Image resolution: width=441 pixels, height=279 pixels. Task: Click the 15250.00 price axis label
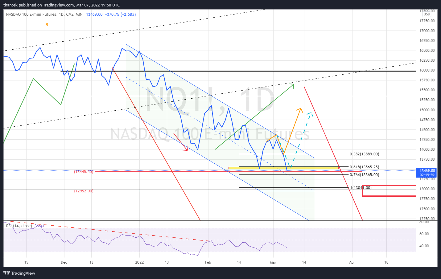pyautogui.click(x=427, y=100)
